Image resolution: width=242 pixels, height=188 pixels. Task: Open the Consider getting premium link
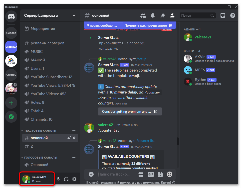pos(130,111)
